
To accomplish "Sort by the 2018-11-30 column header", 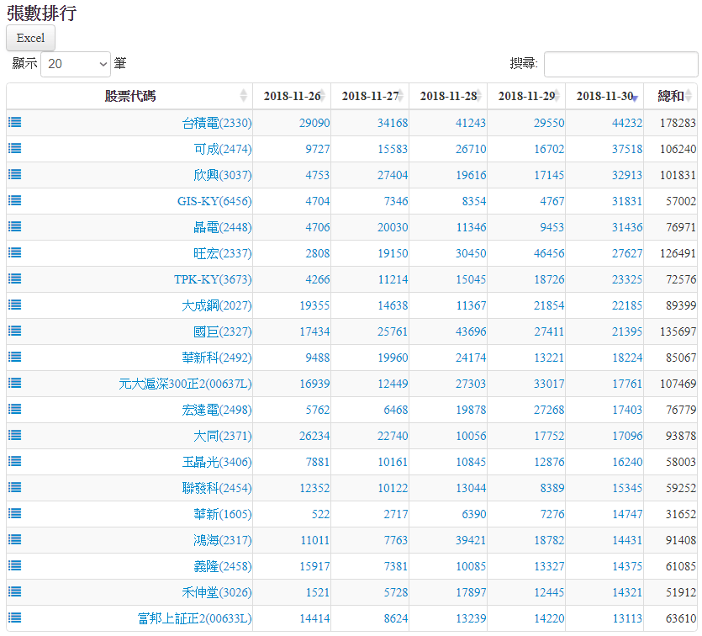I will (x=604, y=96).
